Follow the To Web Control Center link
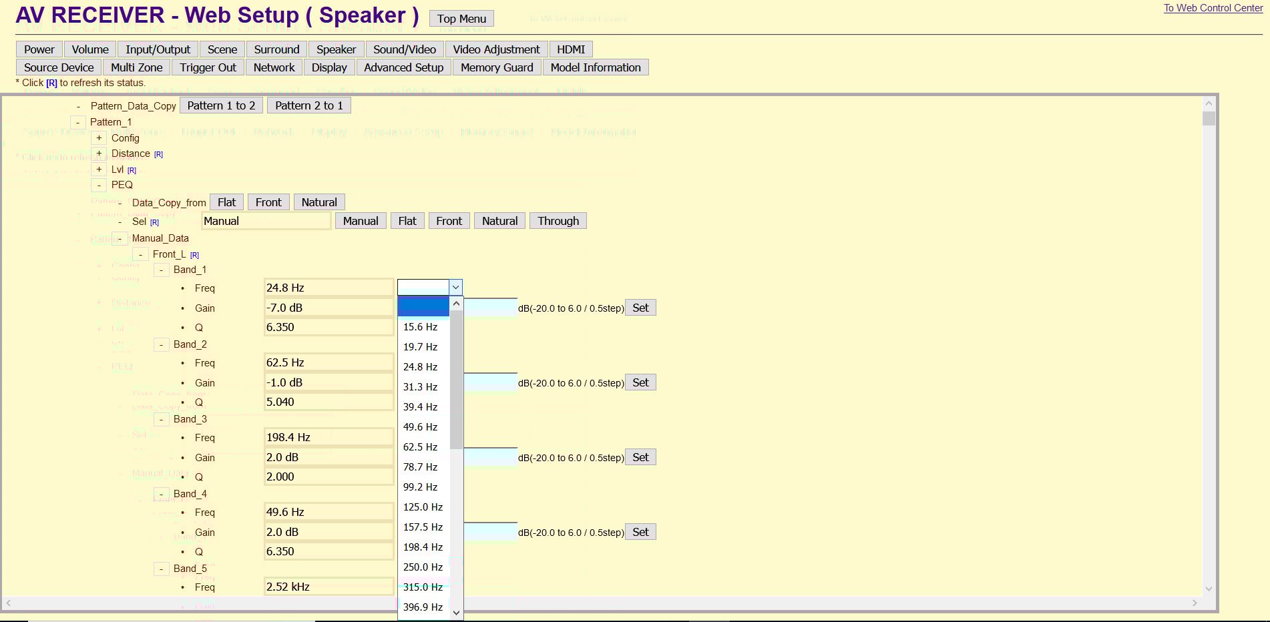Screen dimensions: 1270x622 1213,8
